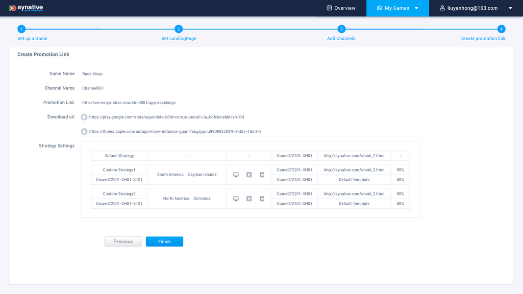The height and width of the screenshot is (294, 523).
Task: Click desktop device icon in Custom Strategy2
Action: [236, 198]
